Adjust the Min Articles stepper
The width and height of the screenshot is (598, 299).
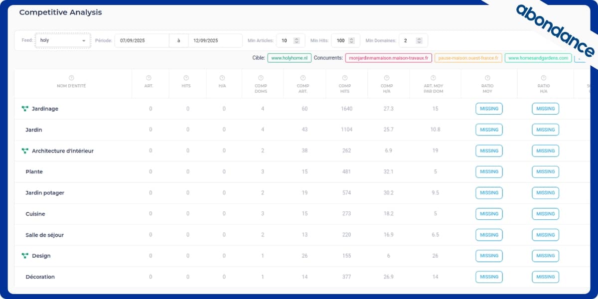297,40
